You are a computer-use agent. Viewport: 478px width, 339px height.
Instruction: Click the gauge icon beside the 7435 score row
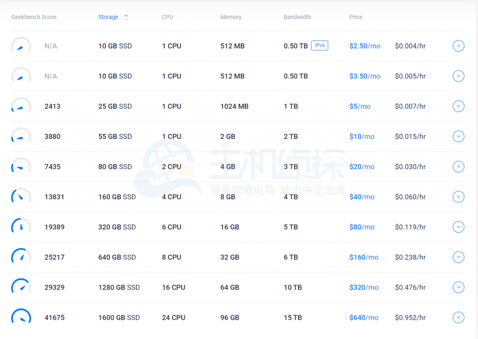pyautogui.click(x=21, y=166)
